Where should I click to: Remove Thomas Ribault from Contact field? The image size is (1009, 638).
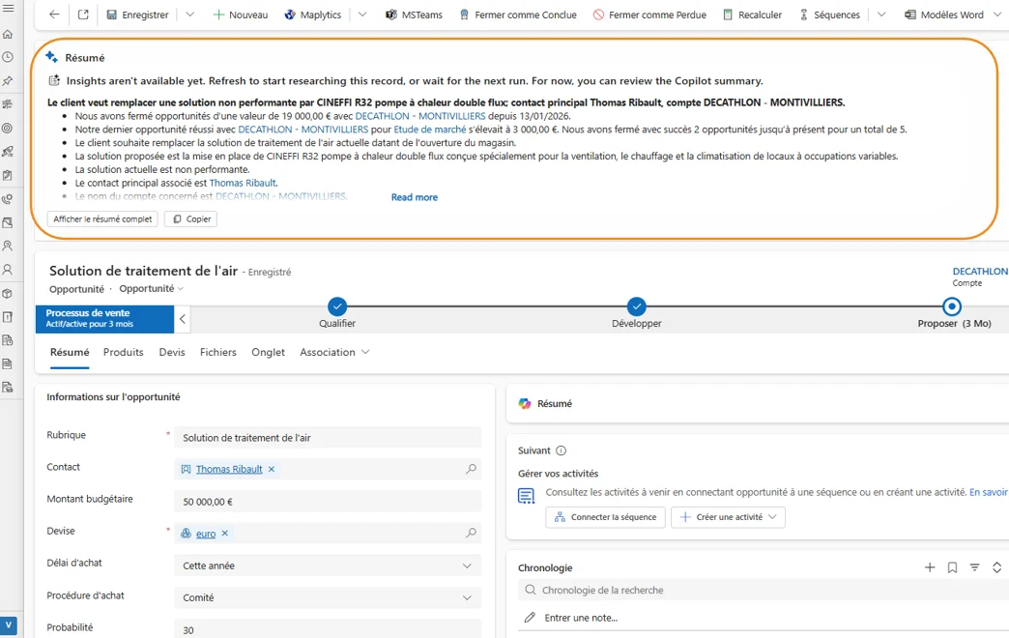click(272, 470)
